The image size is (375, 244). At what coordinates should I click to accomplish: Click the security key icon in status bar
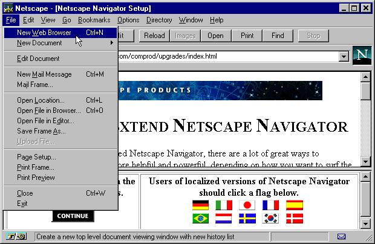[12, 237]
